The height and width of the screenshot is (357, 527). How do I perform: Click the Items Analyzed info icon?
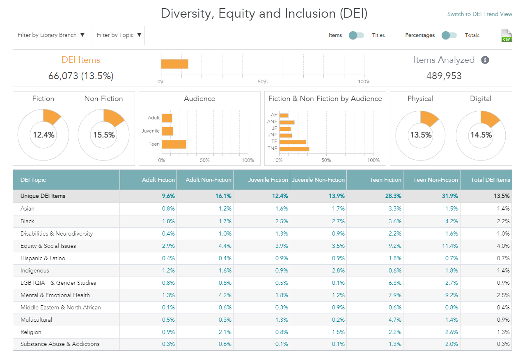pyautogui.click(x=485, y=60)
